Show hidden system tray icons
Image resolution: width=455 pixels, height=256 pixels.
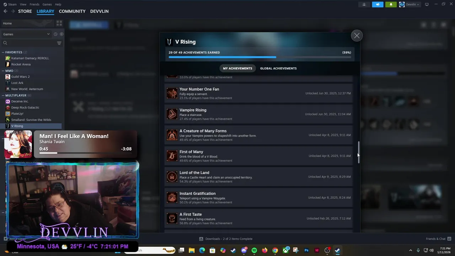click(411, 250)
